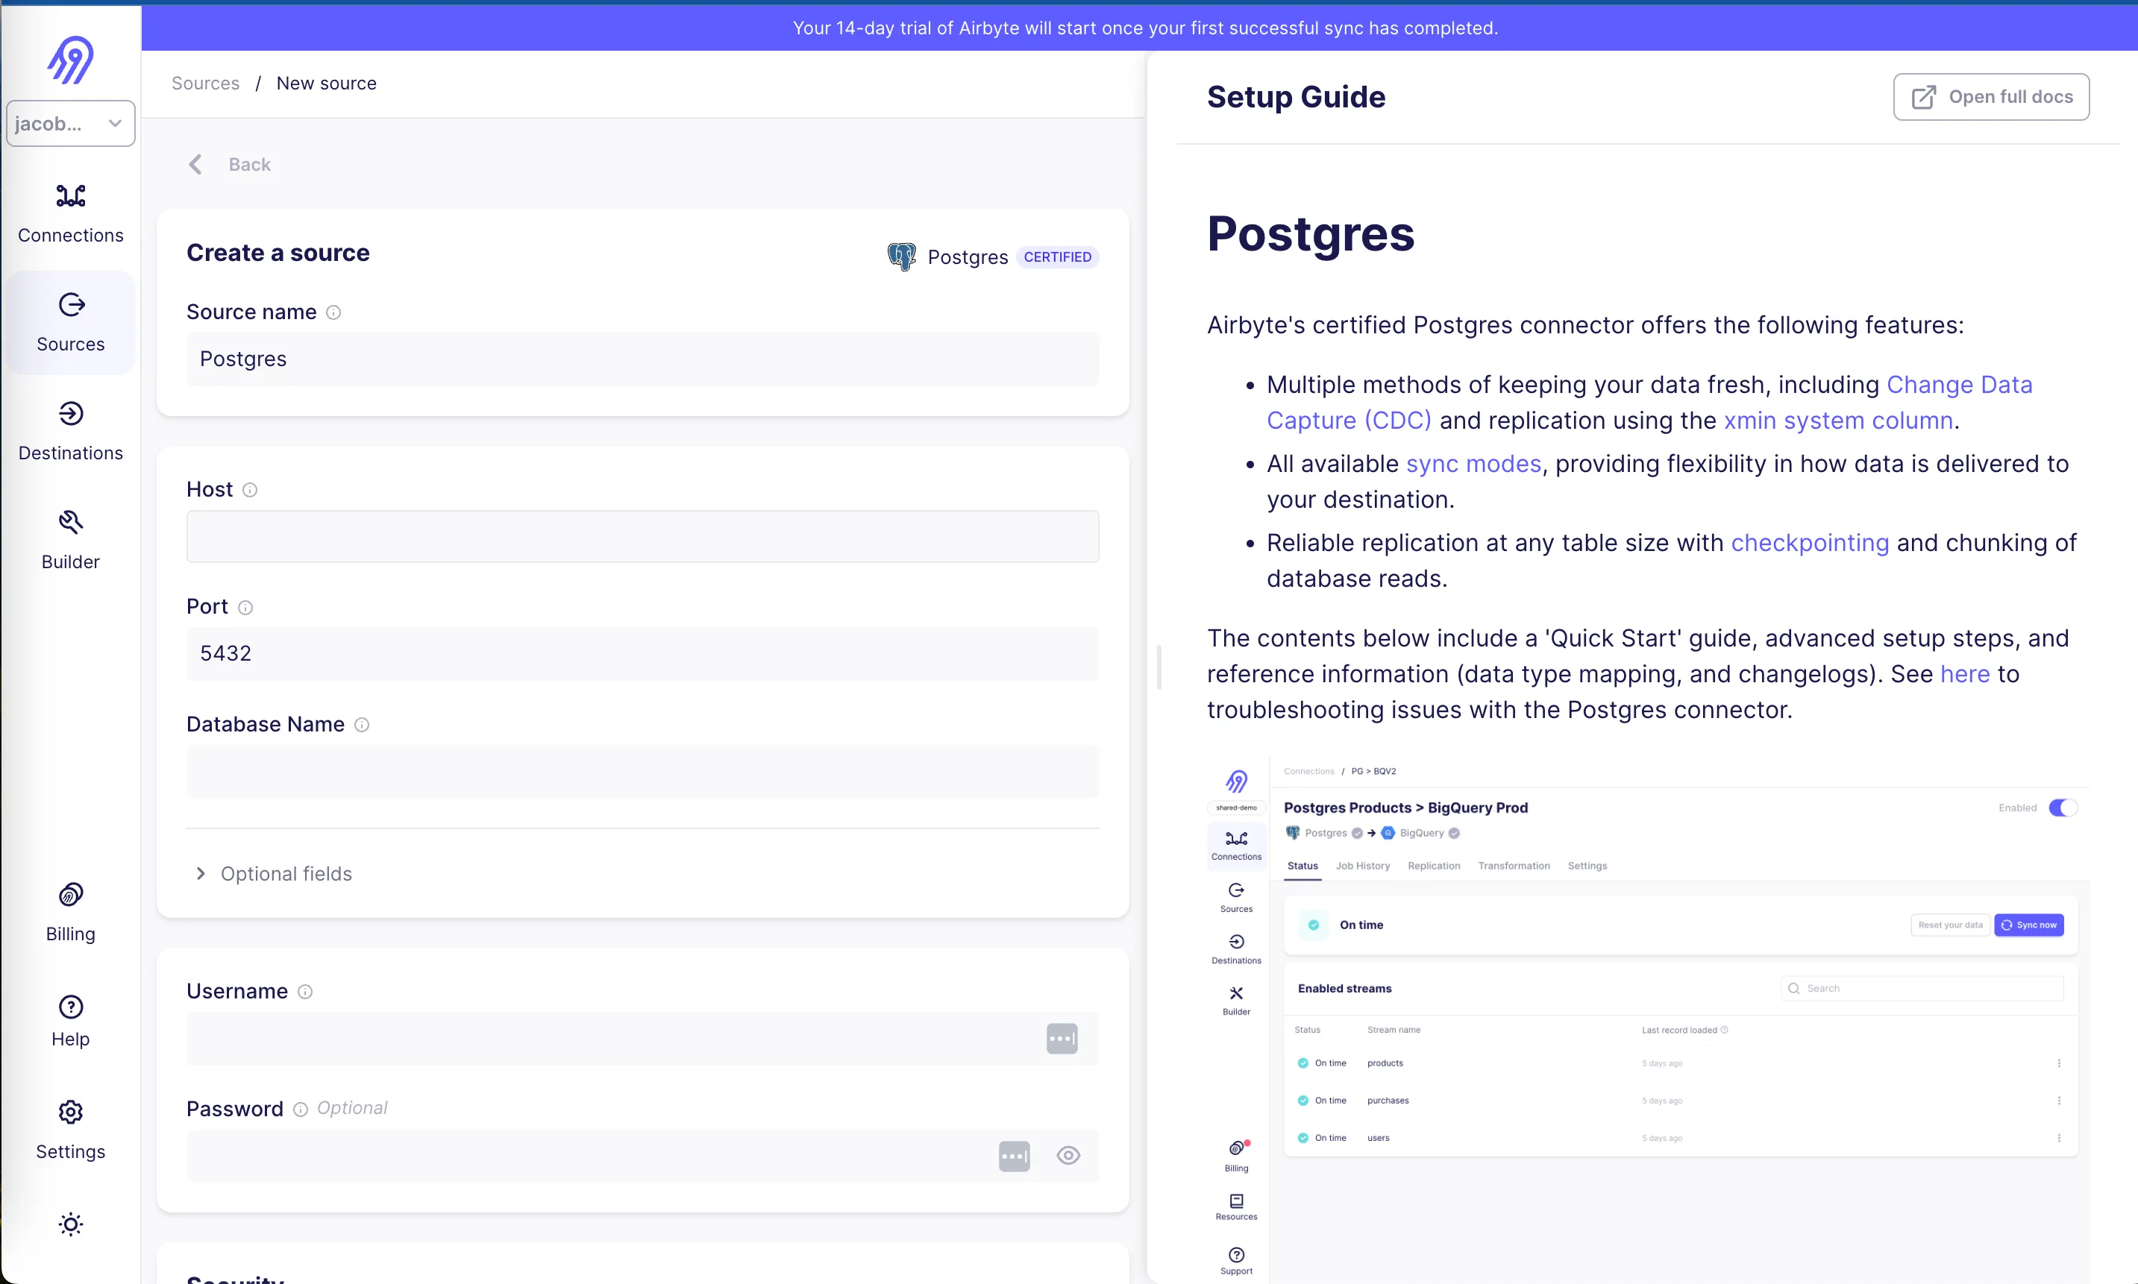Click the Back chevron button
This screenshot has height=1284, width=2138.
tap(196, 164)
